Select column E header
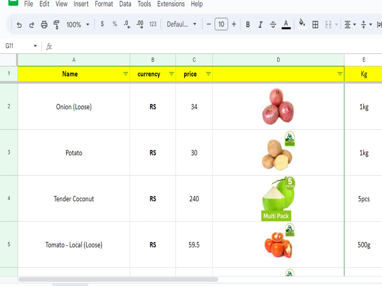This screenshot has width=382, height=286. (x=363, y=60)
